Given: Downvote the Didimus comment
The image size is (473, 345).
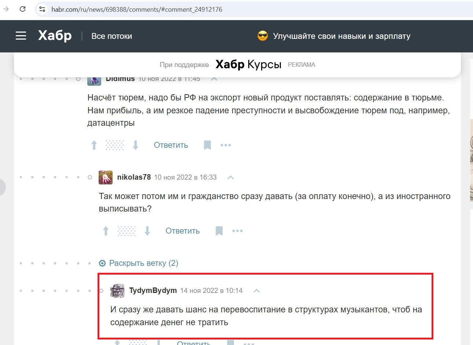Looking at the screenshot, I should tap(136, 145).
